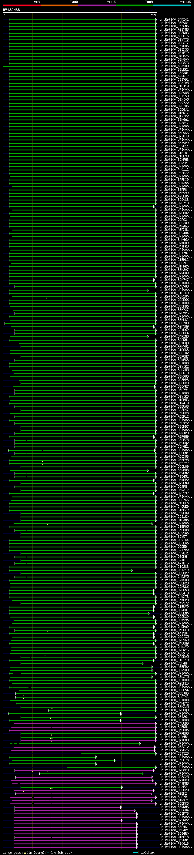
Task: Select the UniRef100_Q6Y219 label
Action: [x=174, y=570]
